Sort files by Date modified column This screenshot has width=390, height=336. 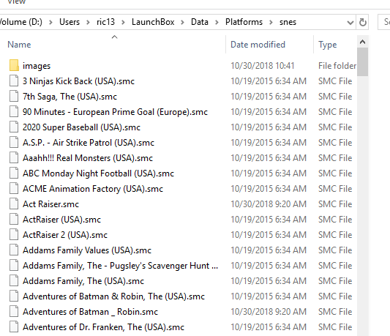click(x=258, y=45)
